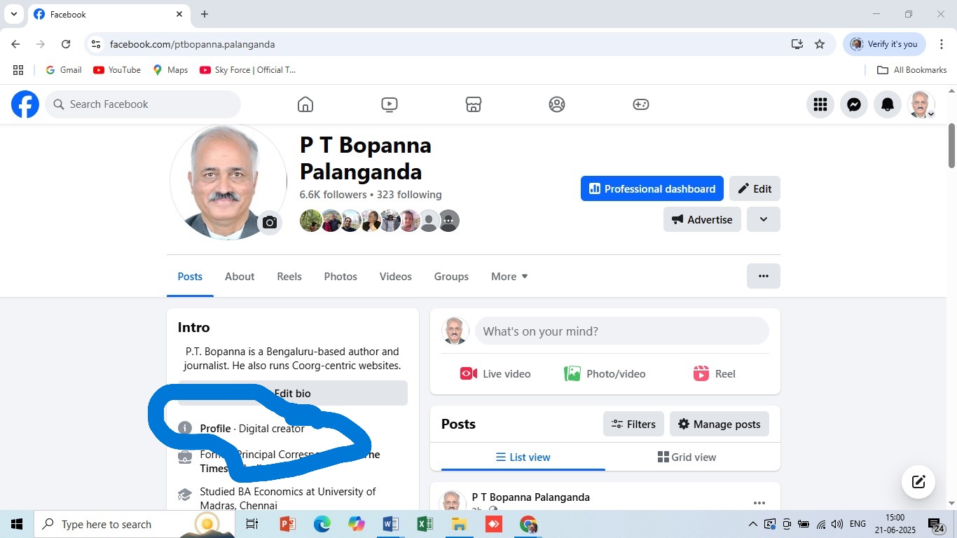Switch to the About tab
957x538 pixels.
pos(240,277)
